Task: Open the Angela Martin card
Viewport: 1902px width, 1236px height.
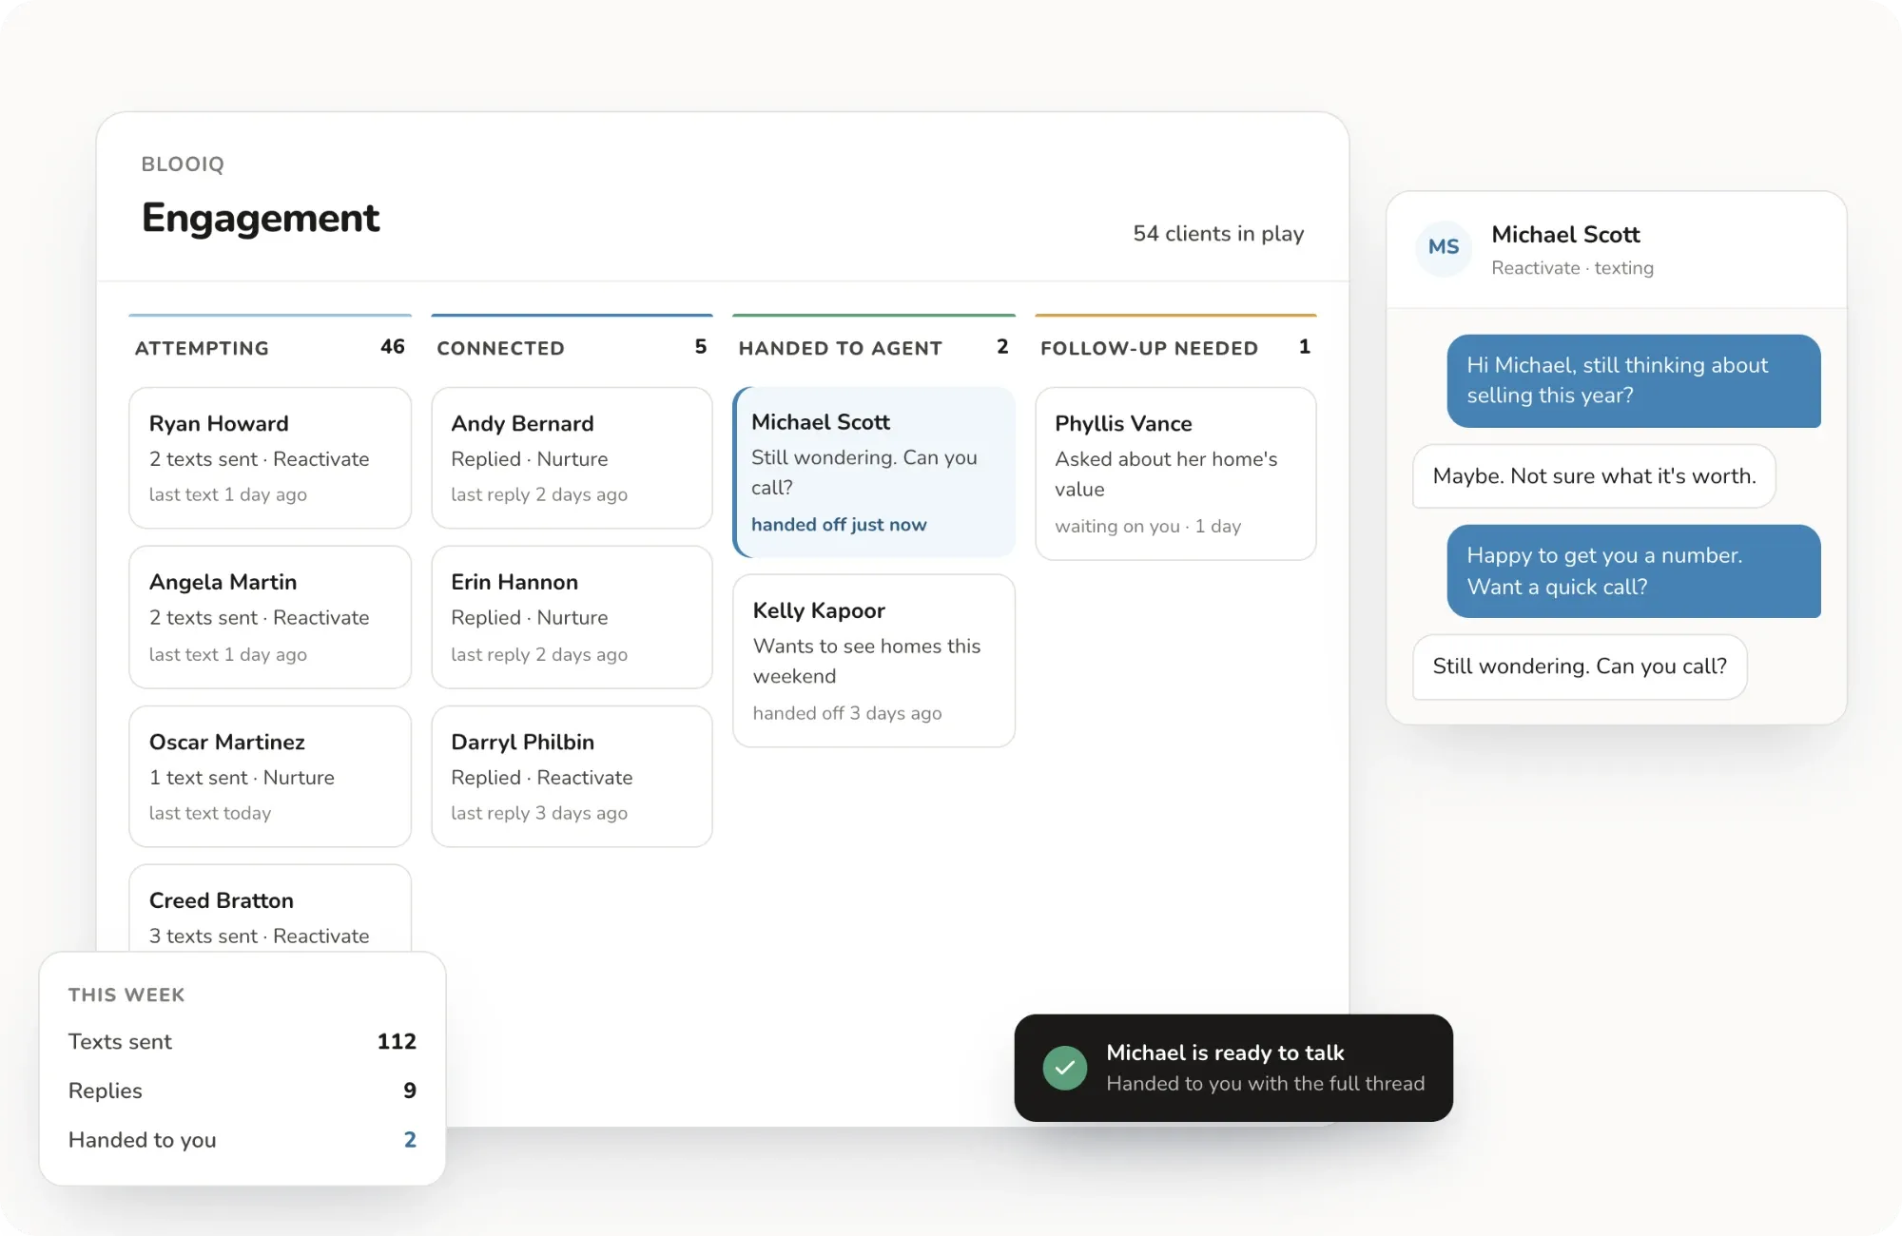Action: [270, 617]
